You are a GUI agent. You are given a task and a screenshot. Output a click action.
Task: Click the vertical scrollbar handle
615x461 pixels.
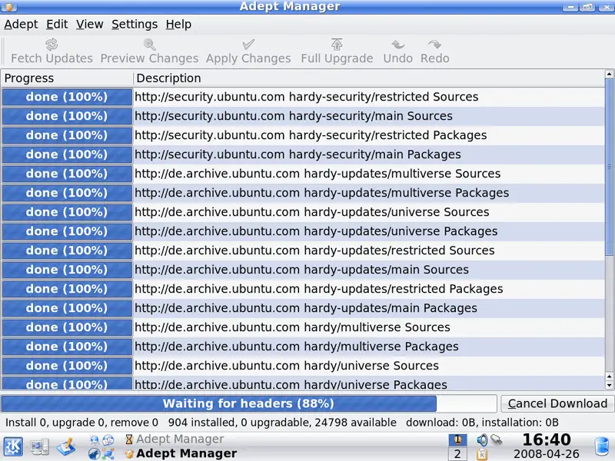(609, 167)
